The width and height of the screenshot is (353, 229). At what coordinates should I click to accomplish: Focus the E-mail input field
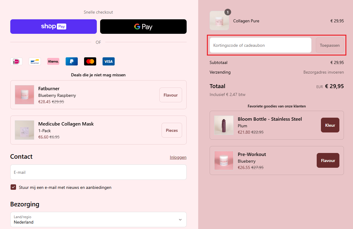pyautogui.click(x=98, y=172)
